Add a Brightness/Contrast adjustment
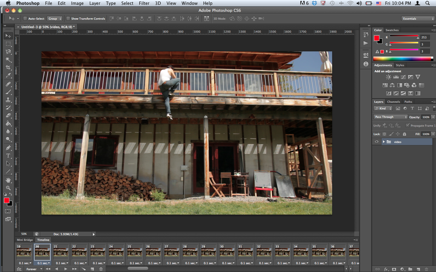 pos(388,77)
